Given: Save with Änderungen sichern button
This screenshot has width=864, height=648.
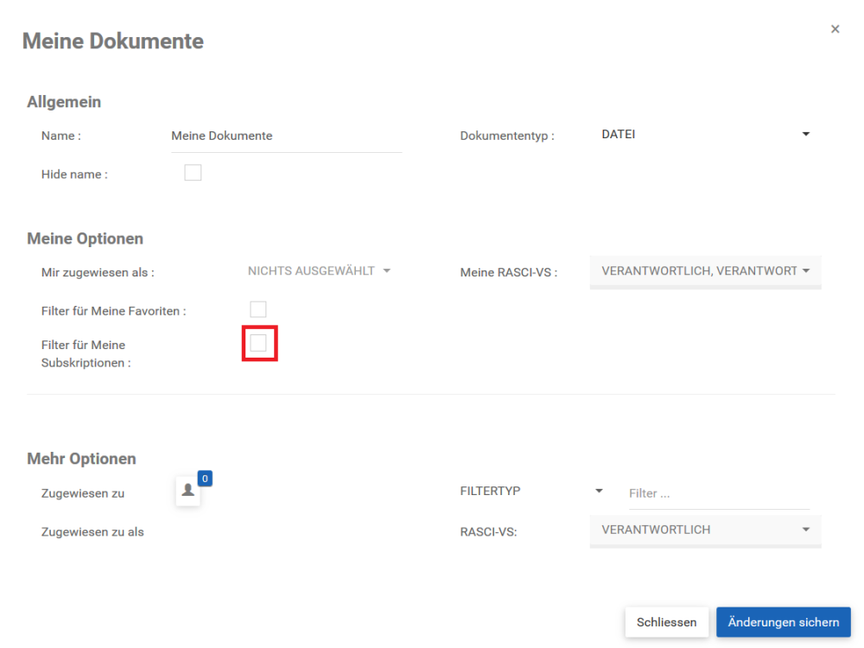Looking at the screenshot, I should [x=783, y=622].
